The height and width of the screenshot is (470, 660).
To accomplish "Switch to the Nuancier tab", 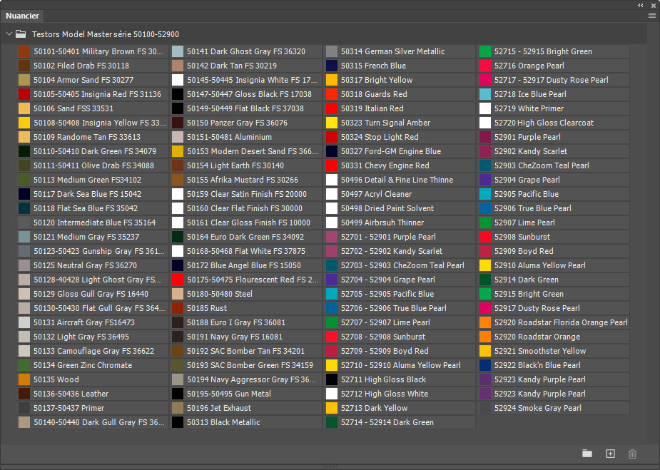I will (23, 16).
